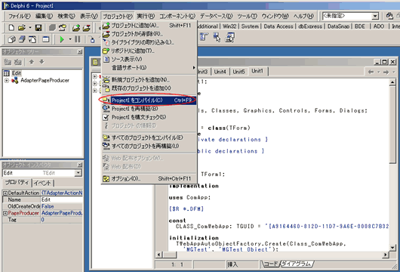Open the コンポーネント(C) menu

pyautogui.click(x=177, y=16)
